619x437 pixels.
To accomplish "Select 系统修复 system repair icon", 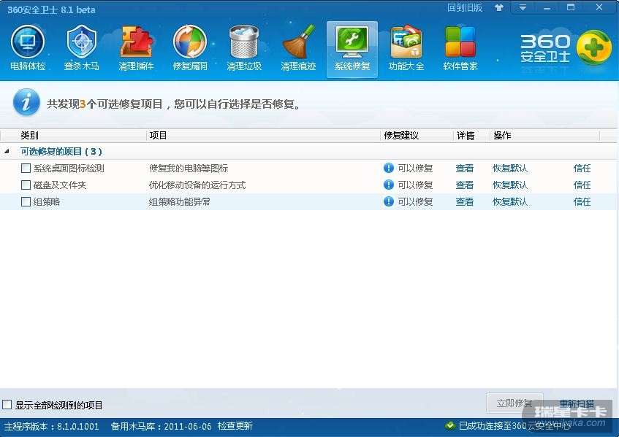I will click(x=352, y=50).
